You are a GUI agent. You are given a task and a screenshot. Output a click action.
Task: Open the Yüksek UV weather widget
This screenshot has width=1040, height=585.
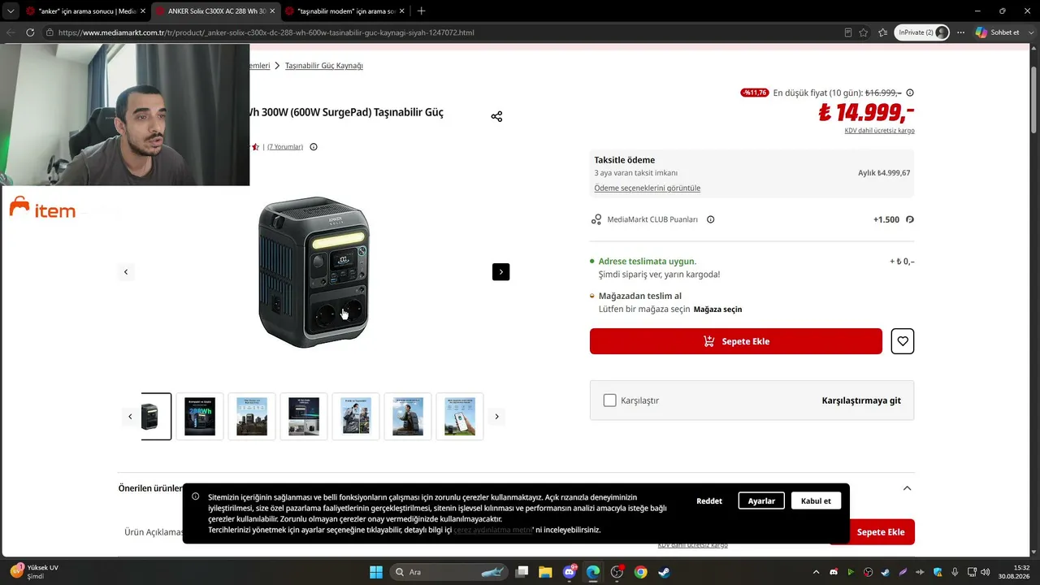(34, 572)
